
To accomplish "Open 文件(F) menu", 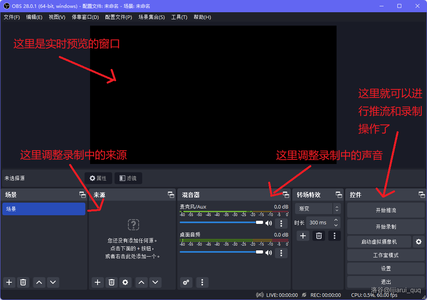I will coord(12,17).
